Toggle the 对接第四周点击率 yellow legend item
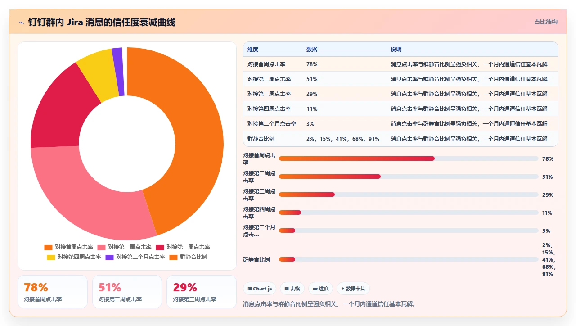 [74, 257]
